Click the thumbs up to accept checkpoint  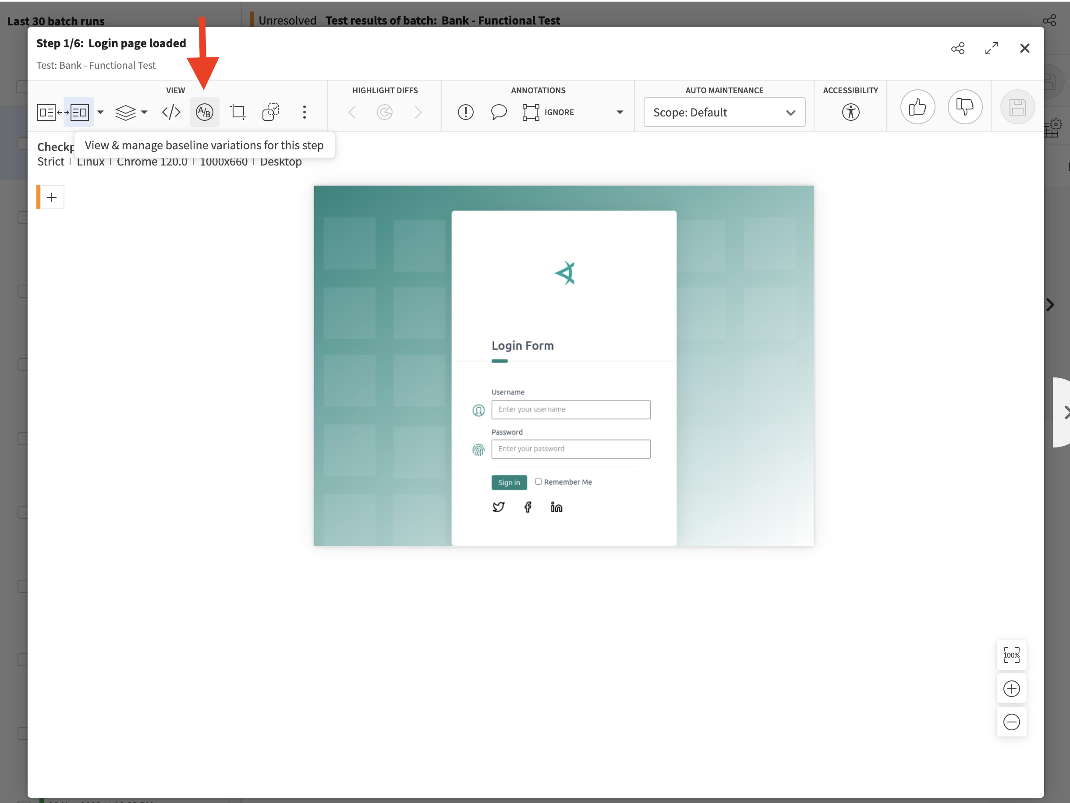918,107
